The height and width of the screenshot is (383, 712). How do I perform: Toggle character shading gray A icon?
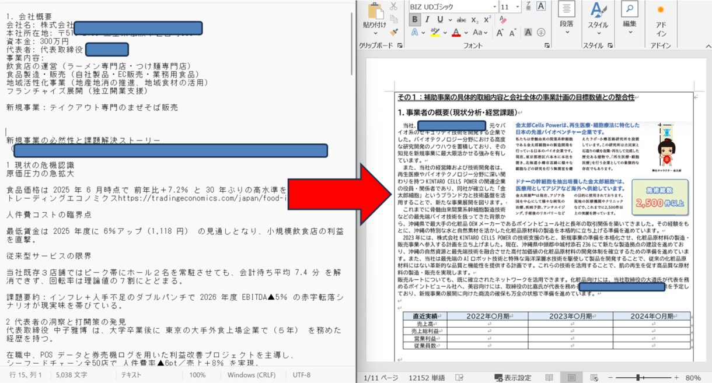tap(528, 32)
